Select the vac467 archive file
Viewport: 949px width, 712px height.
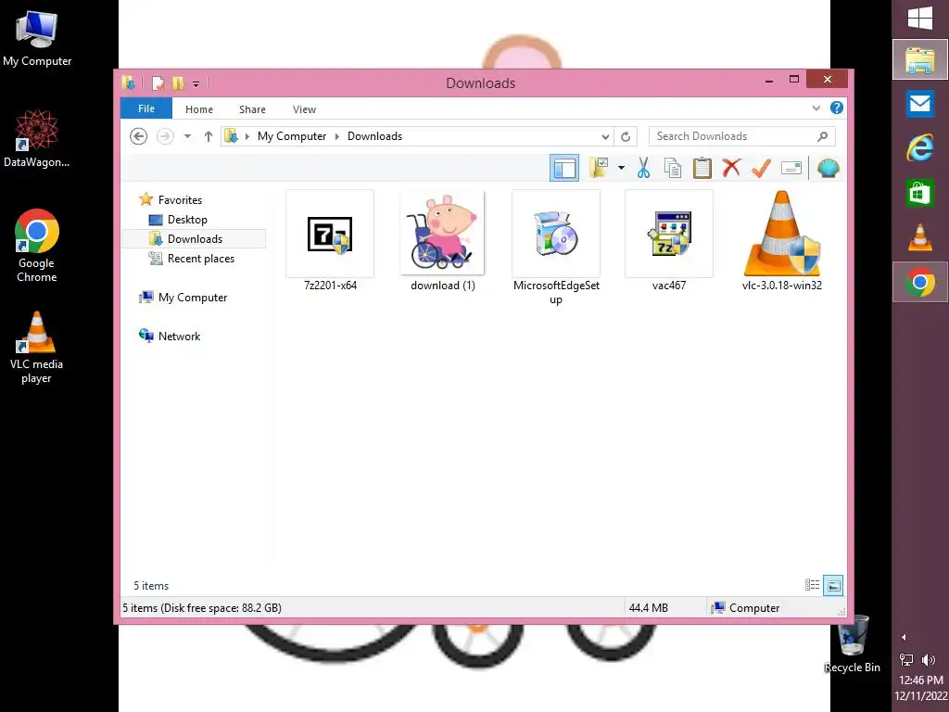[669, 241]
